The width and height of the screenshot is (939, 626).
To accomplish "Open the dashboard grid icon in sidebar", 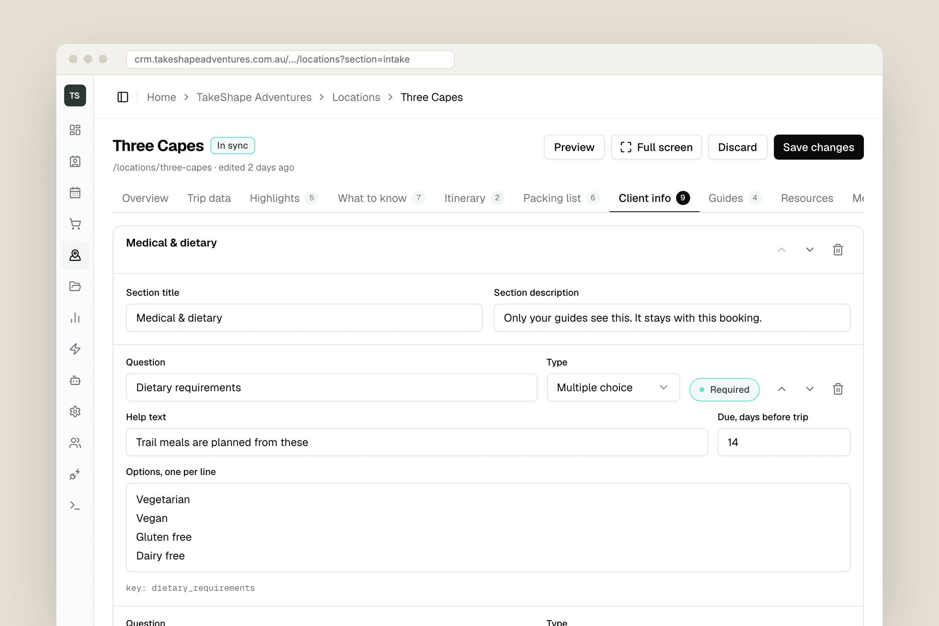I will click(75, 130).
